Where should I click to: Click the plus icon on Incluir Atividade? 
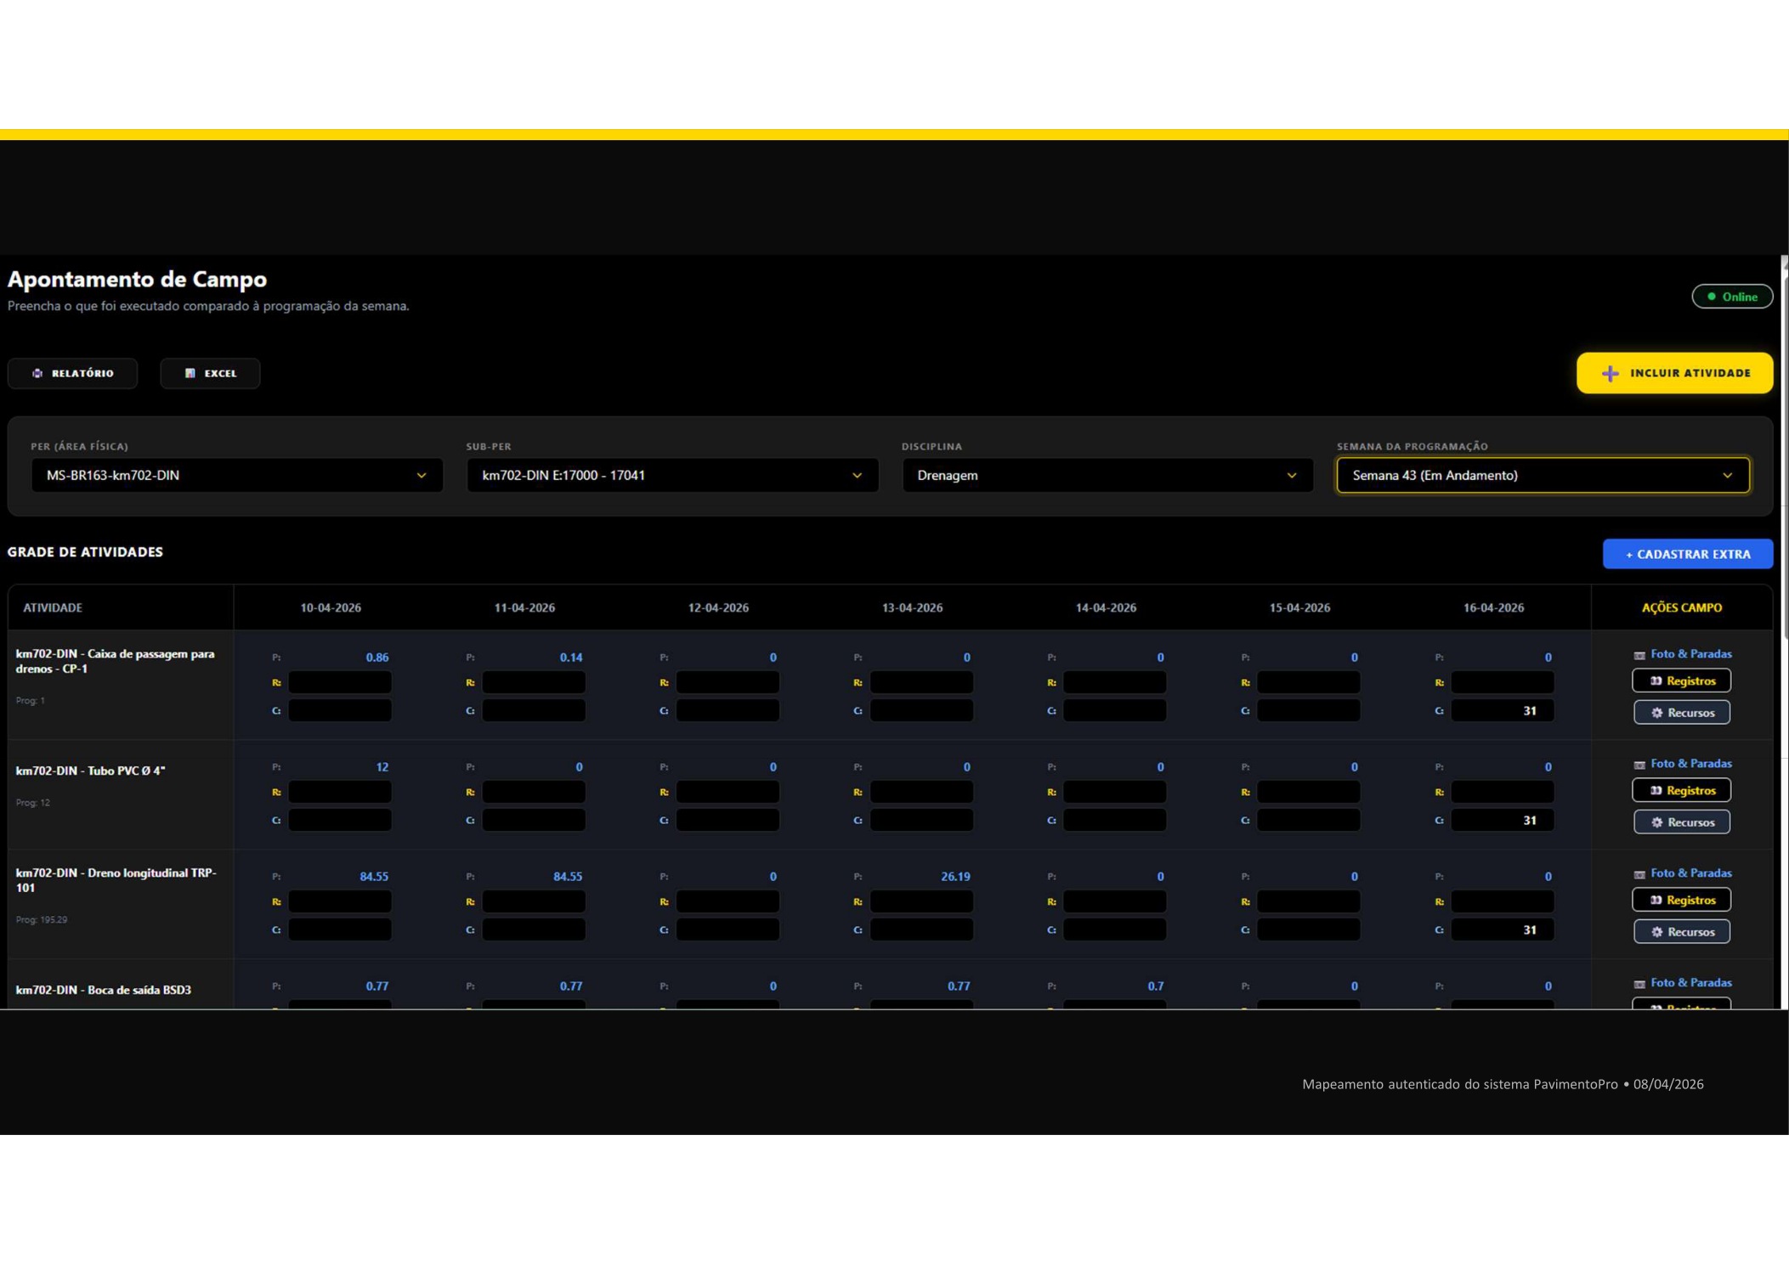click(1610, 374)
